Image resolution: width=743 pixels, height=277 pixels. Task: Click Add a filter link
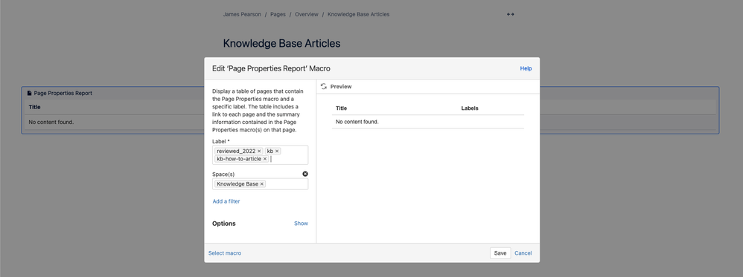tap(226, 201)
